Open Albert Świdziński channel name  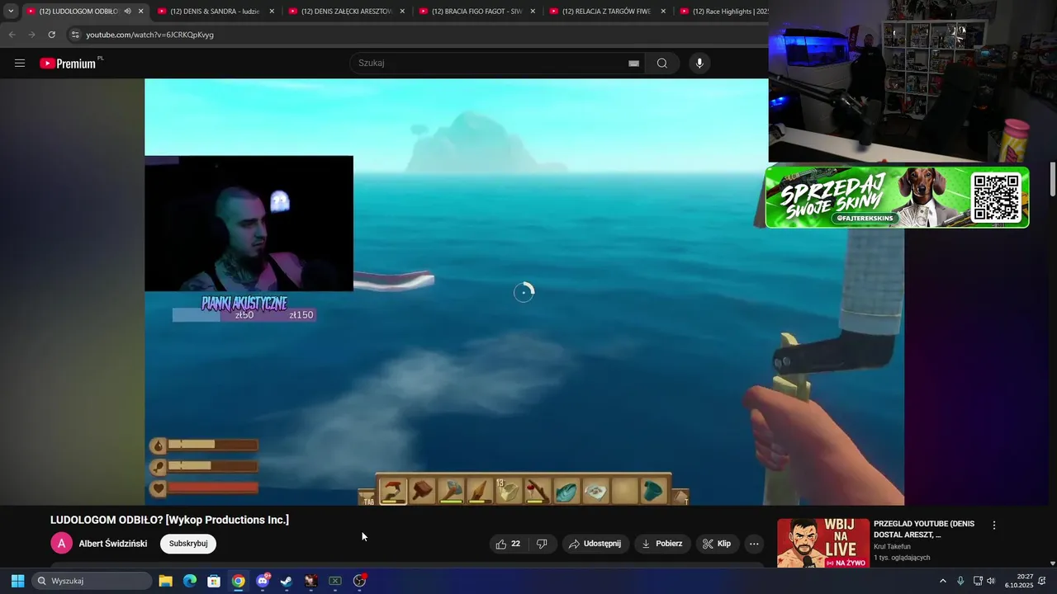[x=113, y=544]
